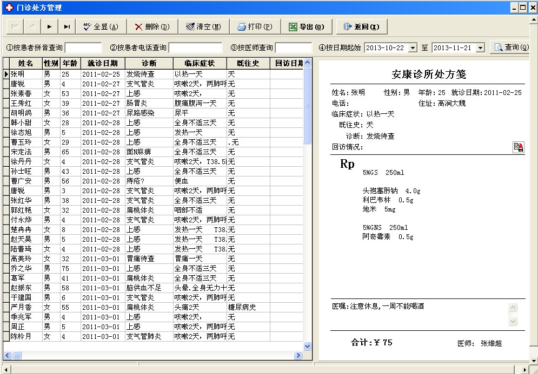Click 脑供血不足 diagnosis cell
Screen dimensions: 538x374
coord(149,288)
